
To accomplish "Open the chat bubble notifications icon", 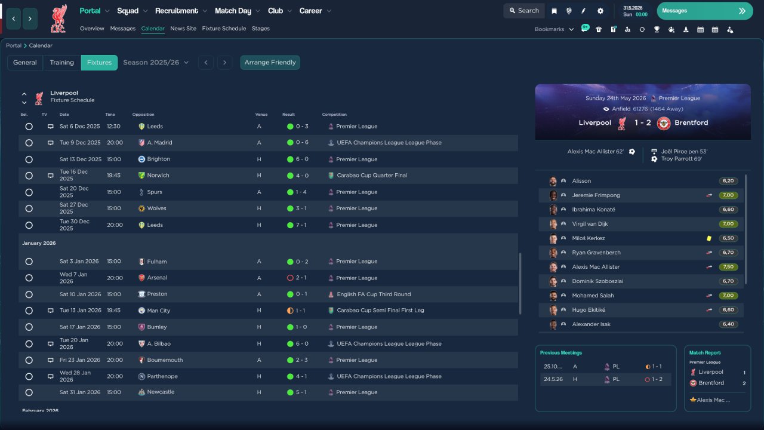I will point(585,29).
